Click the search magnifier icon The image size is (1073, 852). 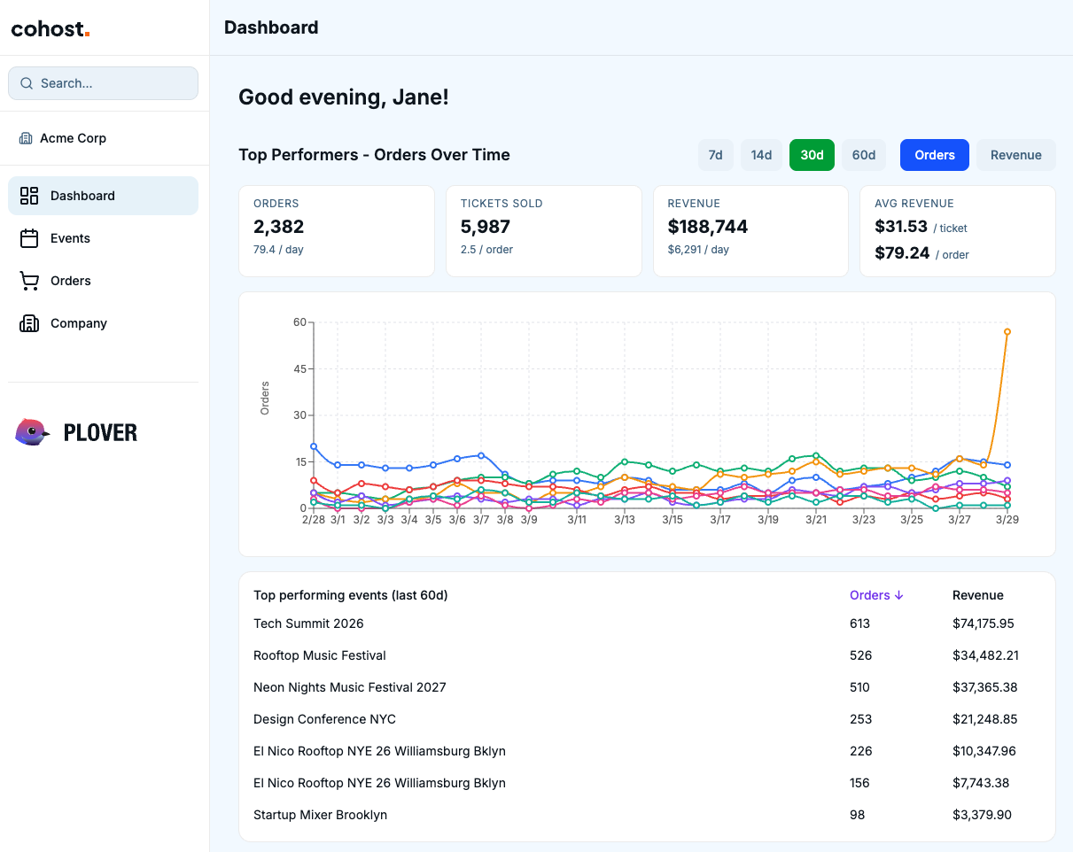(27, 83)
